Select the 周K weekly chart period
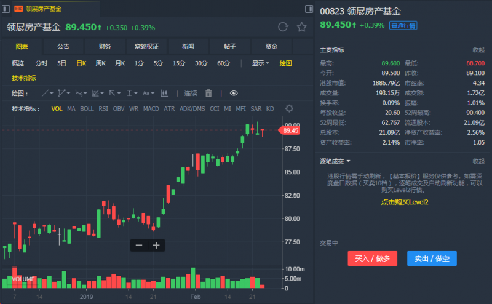 point(100,63)
